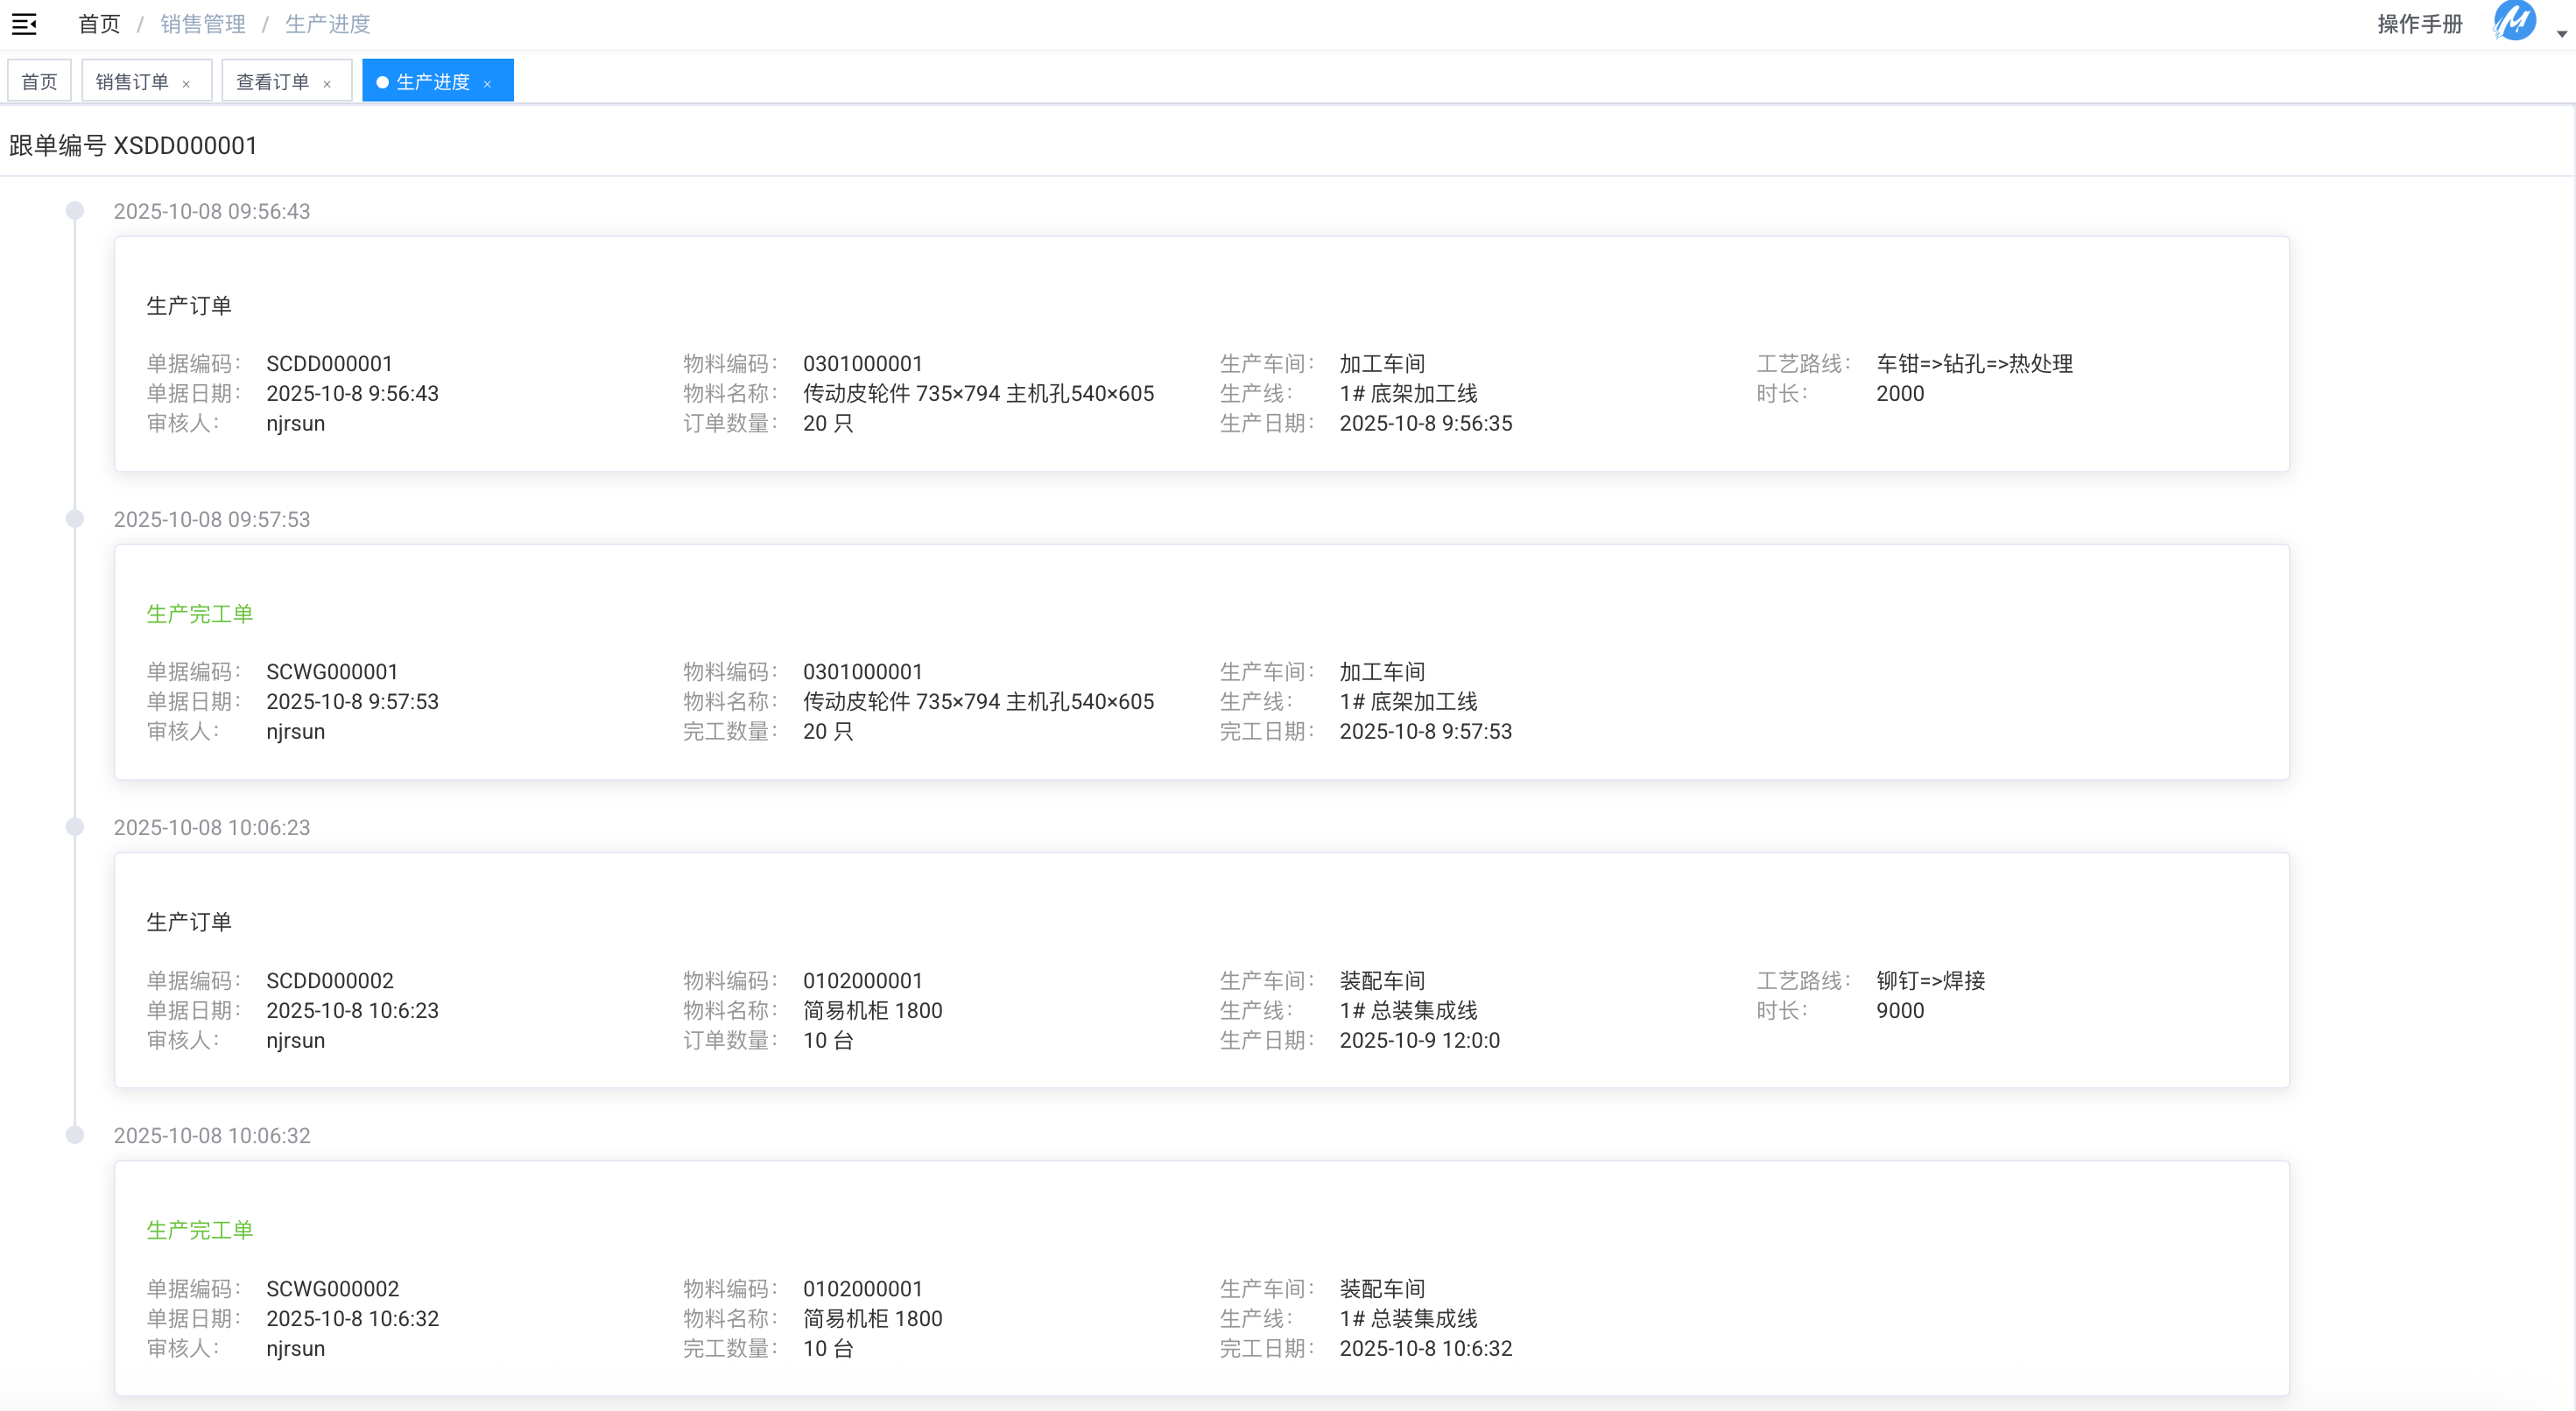The width and height of the screenshot is (2576, 1411).
Task: Click the 生产完工单 heading for SCWG000002
Action: (200, 1230)
